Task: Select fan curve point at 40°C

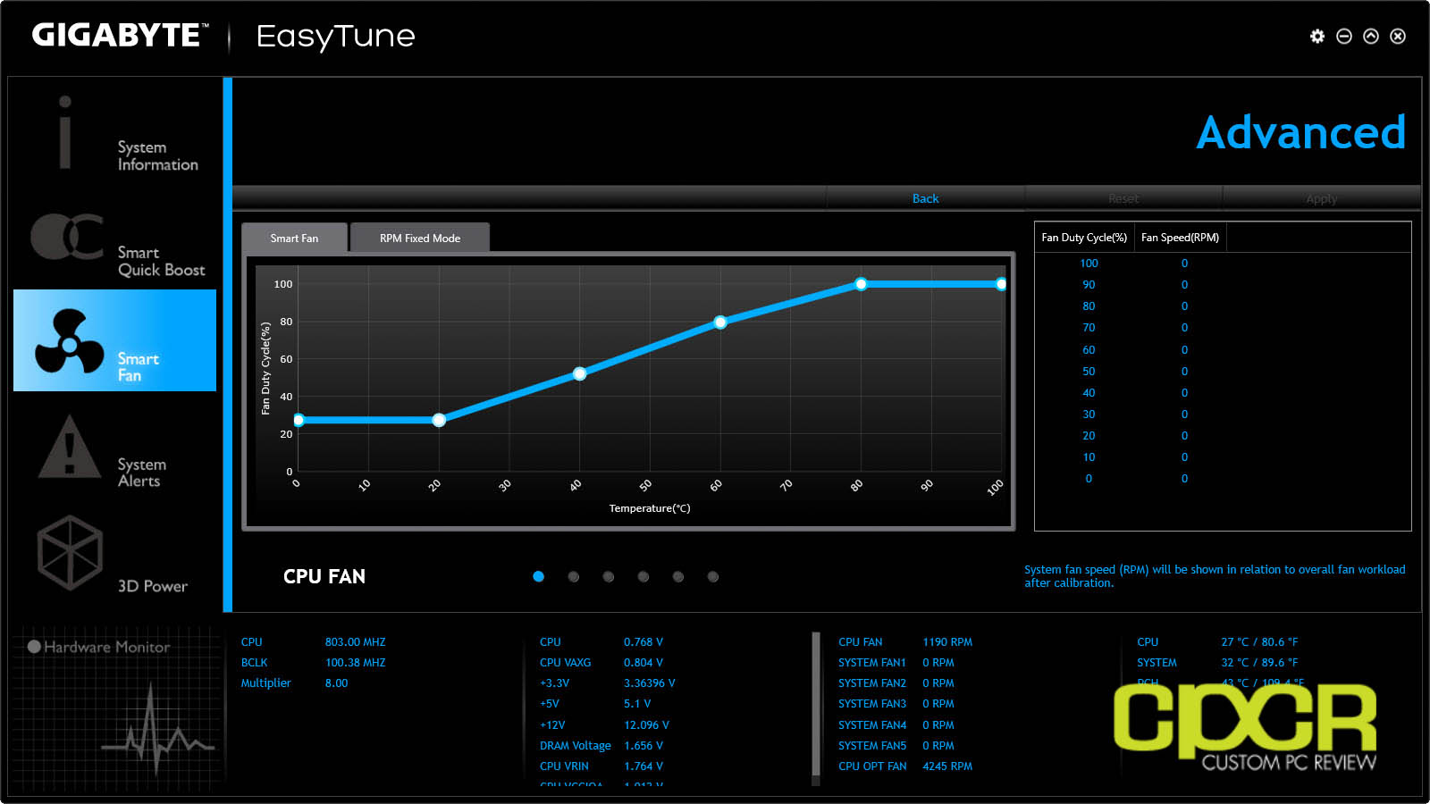Action: pyautogui.click(x=580, y=373)
